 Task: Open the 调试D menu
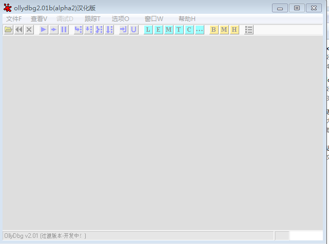click(x=65, y=19)
